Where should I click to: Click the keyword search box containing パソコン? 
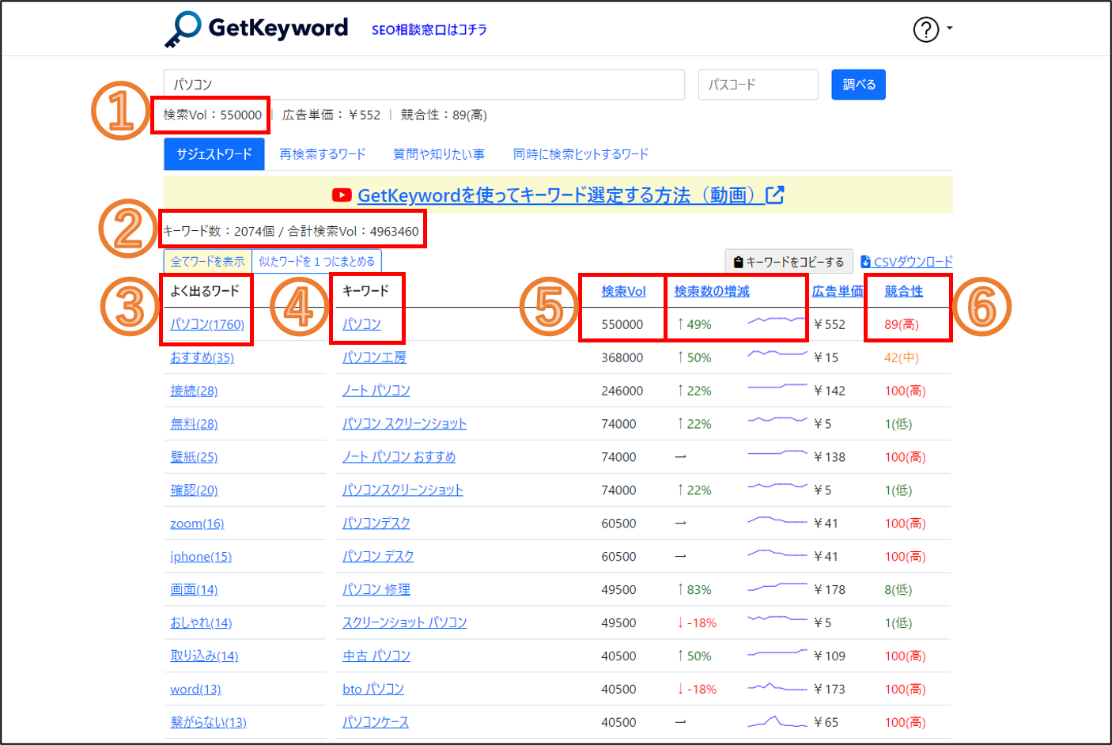tap(424, 85)
